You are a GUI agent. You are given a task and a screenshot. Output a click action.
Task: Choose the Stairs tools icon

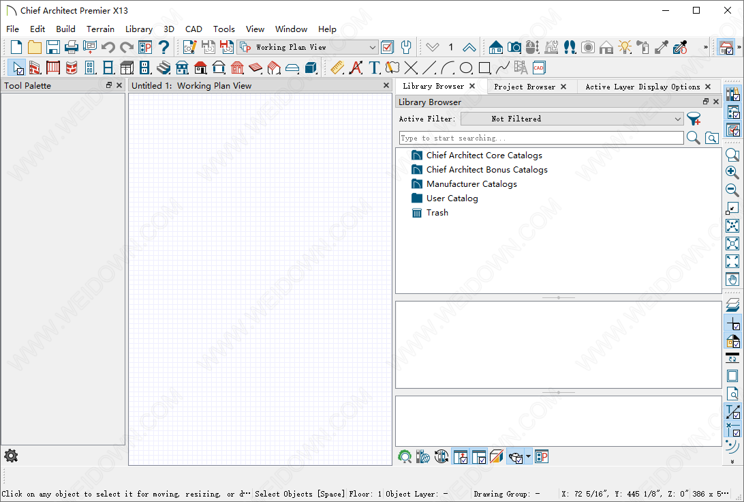point(164,68)
